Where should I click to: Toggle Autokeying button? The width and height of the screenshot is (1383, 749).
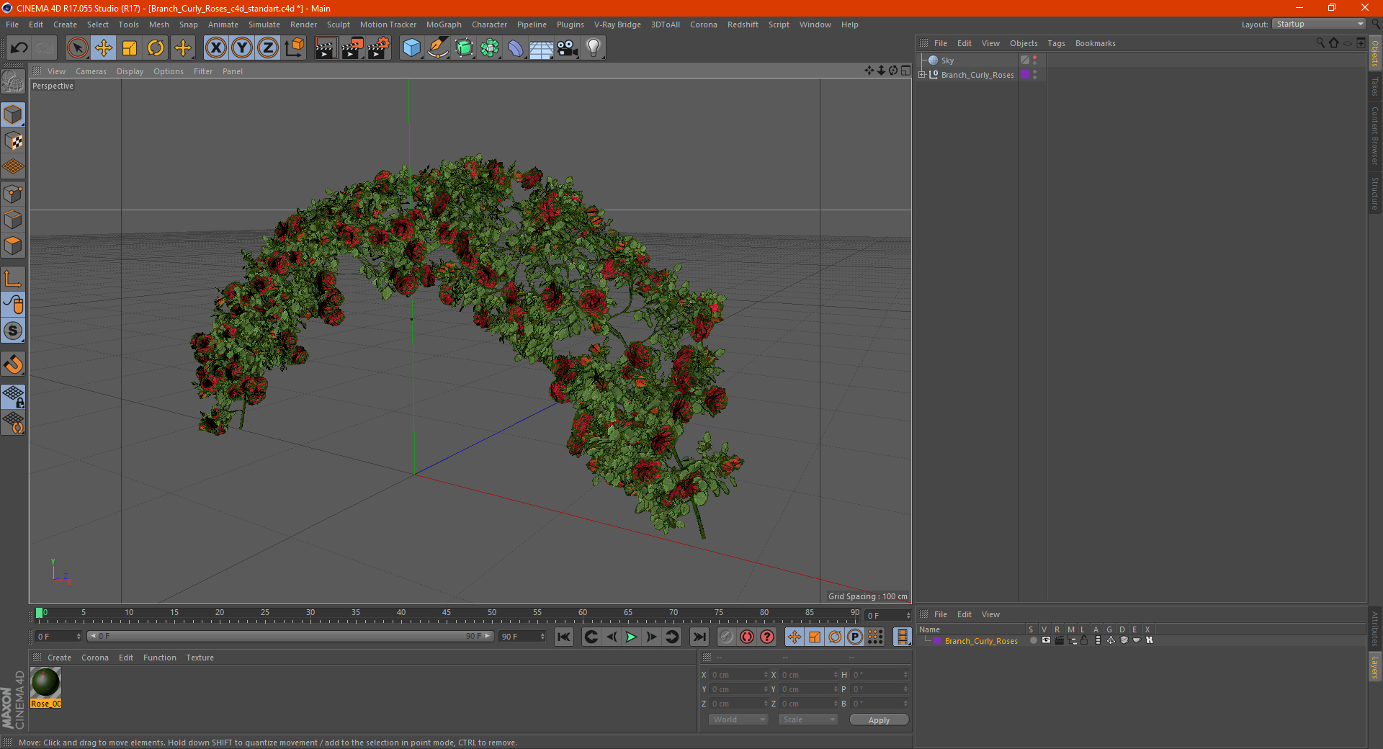(x=747, y=637)
